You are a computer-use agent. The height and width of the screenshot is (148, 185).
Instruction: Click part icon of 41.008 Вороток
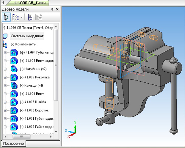pos(14,110)
